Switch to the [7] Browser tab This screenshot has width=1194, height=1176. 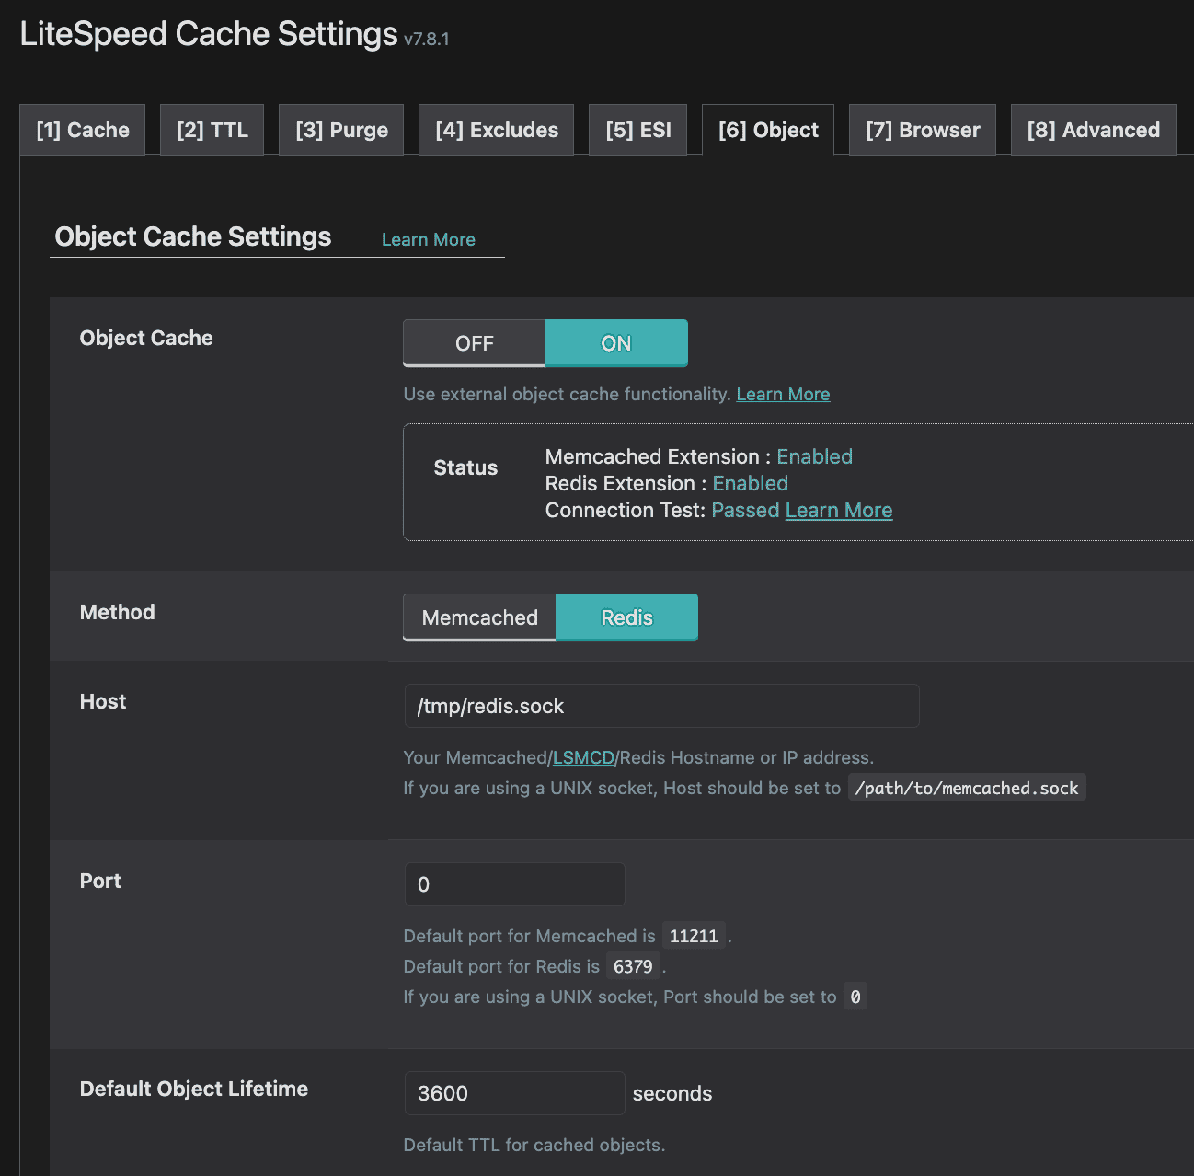923,130
